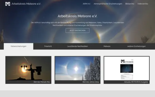Image resolution: width=155 pixels, height=97 pixels.
Task: Click the large Arbeitskreis Meteore e.V. hero heading
Action: 78,16
